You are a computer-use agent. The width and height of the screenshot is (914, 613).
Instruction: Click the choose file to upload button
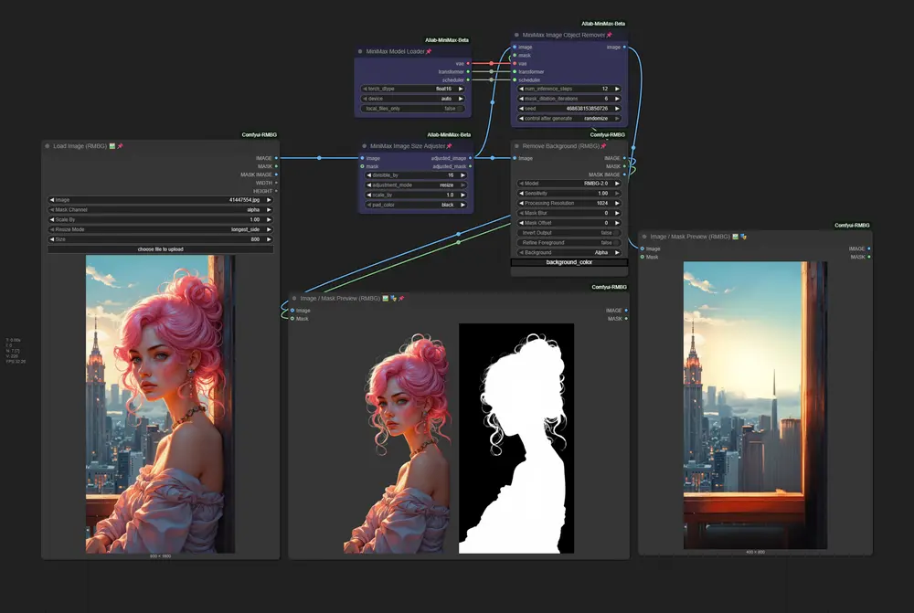tap(160, 248)
